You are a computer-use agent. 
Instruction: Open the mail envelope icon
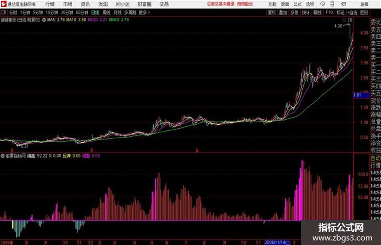pos(344,4)
